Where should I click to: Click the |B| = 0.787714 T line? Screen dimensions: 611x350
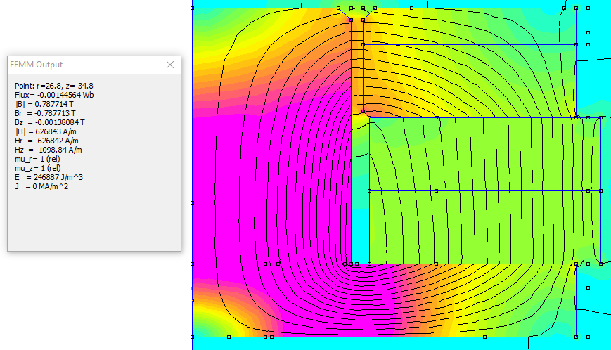[44, 104]
